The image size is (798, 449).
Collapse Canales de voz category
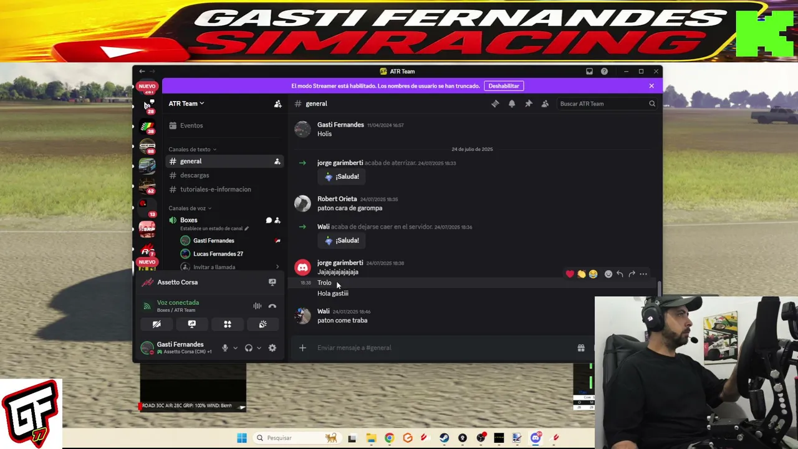(x=190, y=208)
